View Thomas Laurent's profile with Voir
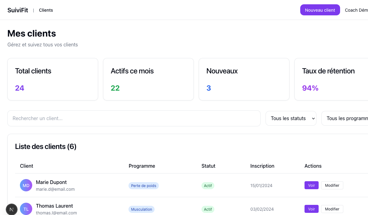The width and height of the screenshot is (368, 215). [x=312, y=209]
